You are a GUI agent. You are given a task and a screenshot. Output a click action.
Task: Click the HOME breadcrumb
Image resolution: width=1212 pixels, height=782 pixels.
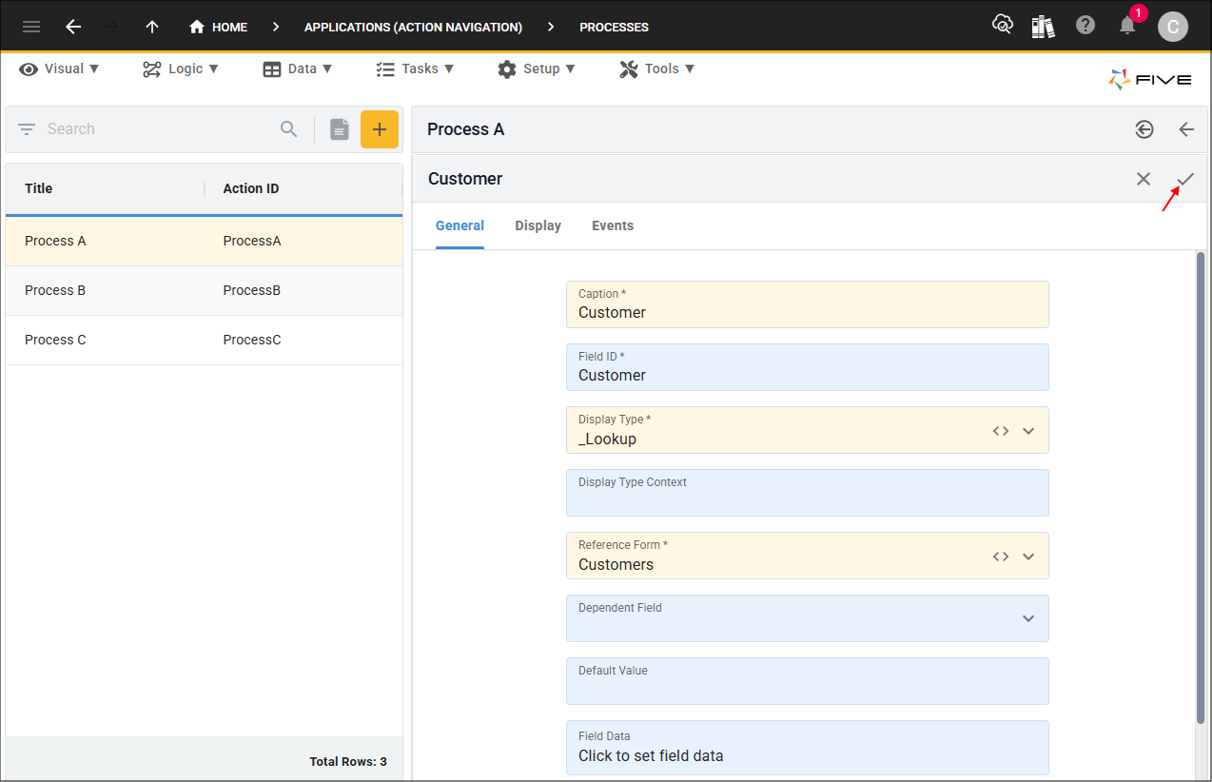coord(219,27)
